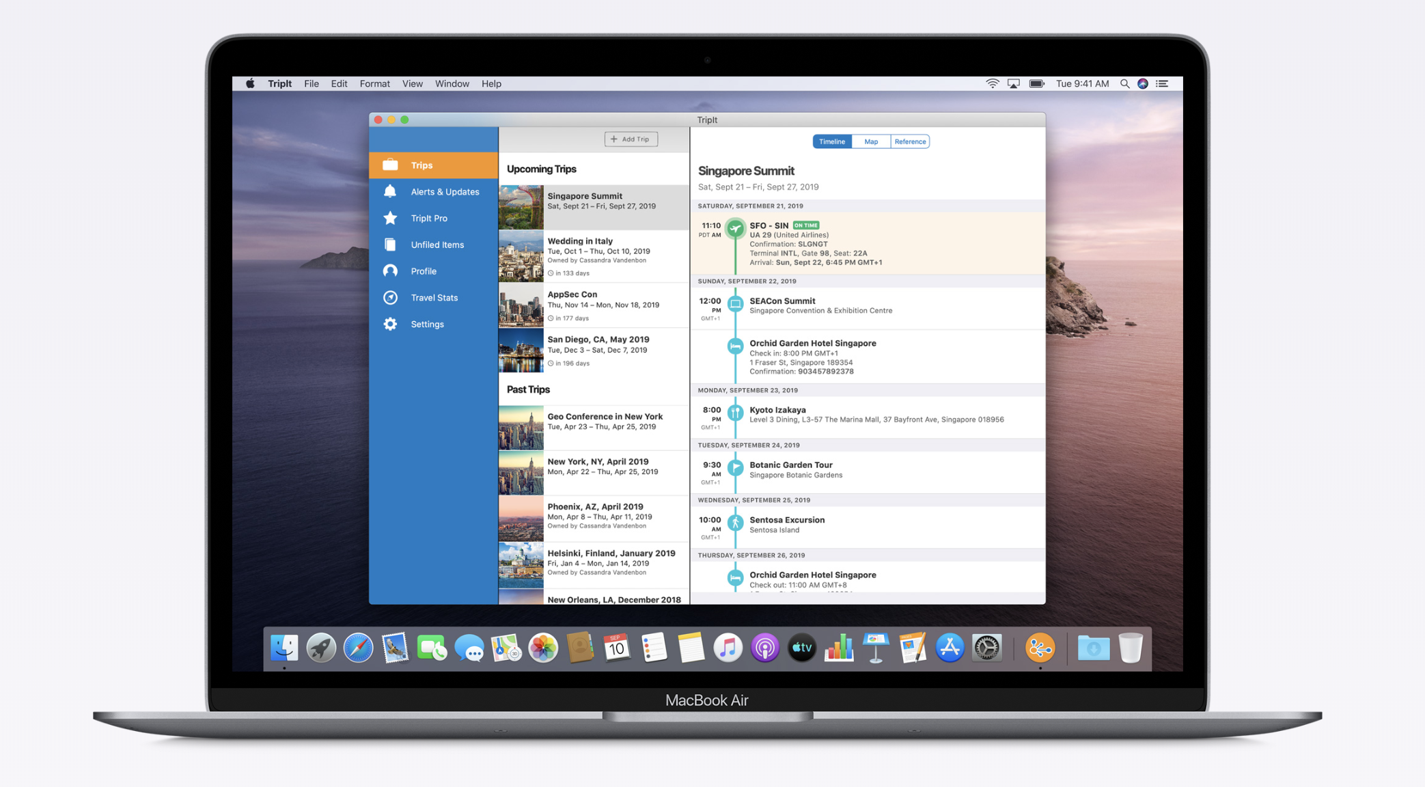1425x787 pixels.
Task: Open Apple TV app in Dock
Action: click(802, 648)
